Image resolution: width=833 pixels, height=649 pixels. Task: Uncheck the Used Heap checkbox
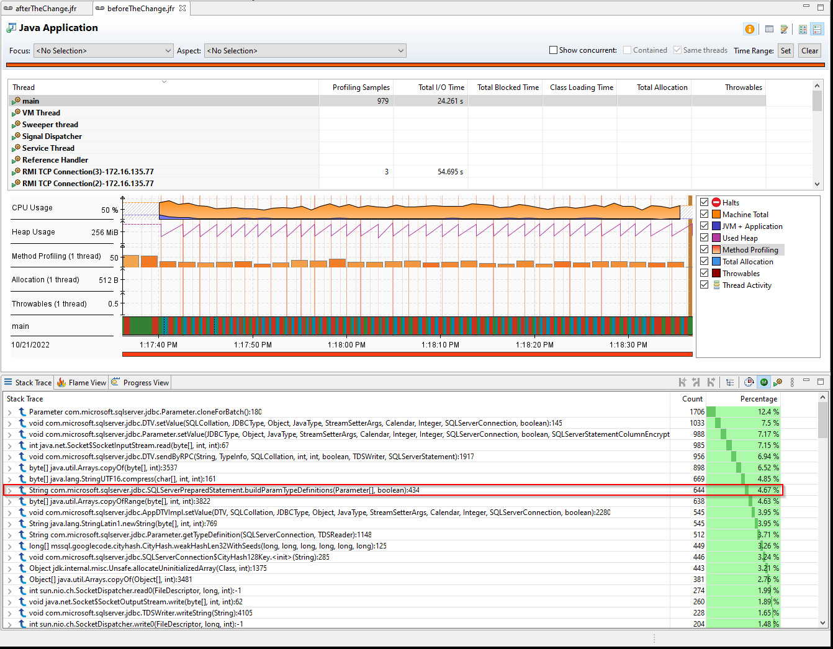(x=704, y=238)
